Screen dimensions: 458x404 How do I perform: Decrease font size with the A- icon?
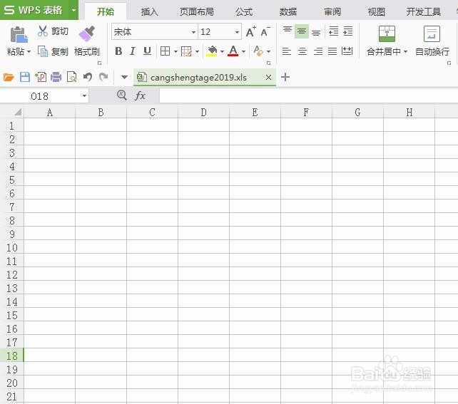tap(265, 31)
